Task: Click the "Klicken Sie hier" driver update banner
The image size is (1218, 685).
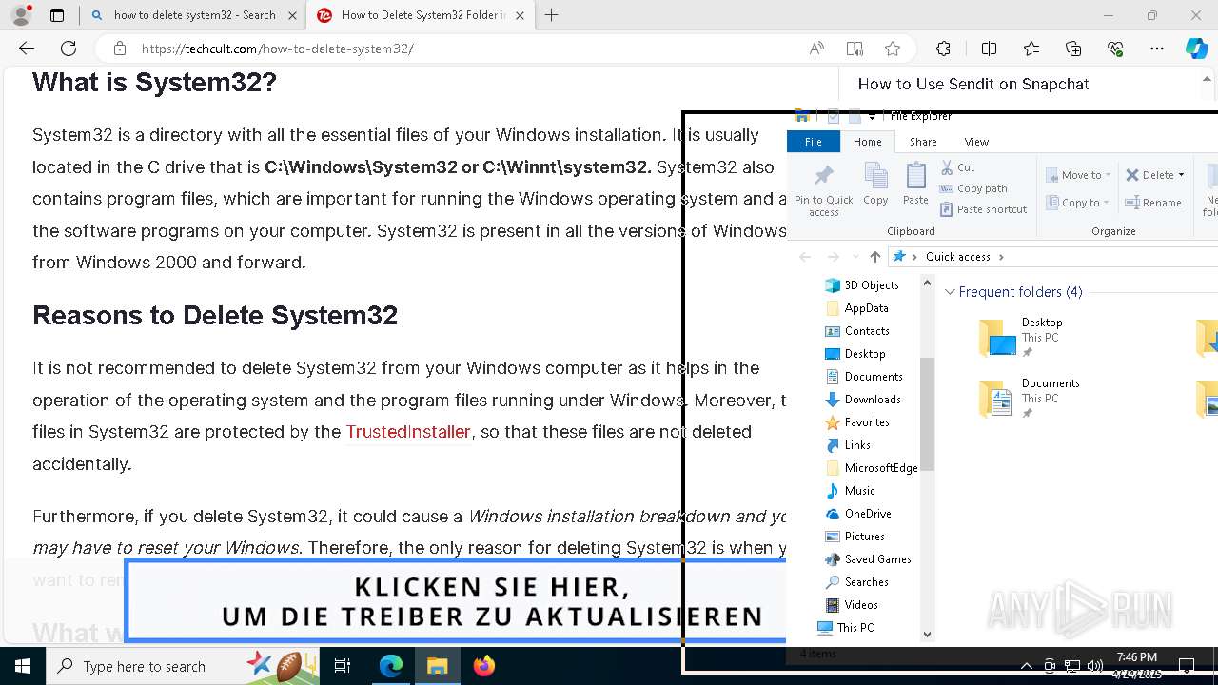Action: point(456,601)
